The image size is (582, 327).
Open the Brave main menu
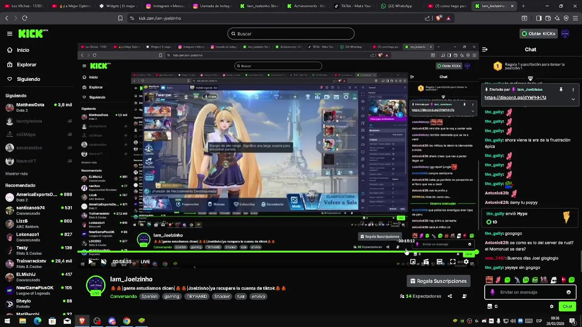[x=575, y=18]
